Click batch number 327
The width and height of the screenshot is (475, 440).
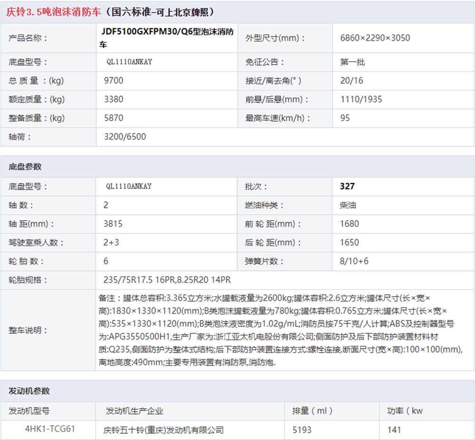pos(347,186)
